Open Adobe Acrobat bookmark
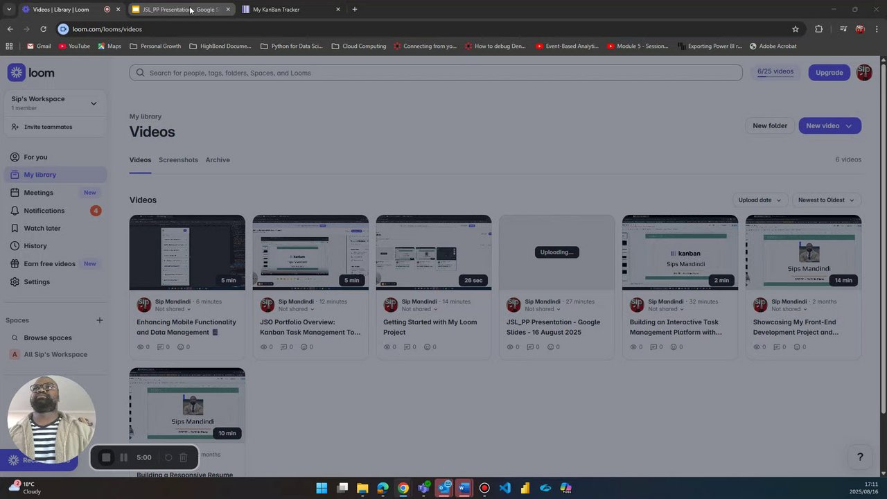 coord(772,46)
